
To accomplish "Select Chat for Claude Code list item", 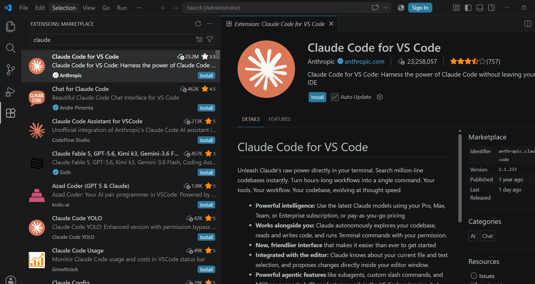I will (x=121, y=98).
